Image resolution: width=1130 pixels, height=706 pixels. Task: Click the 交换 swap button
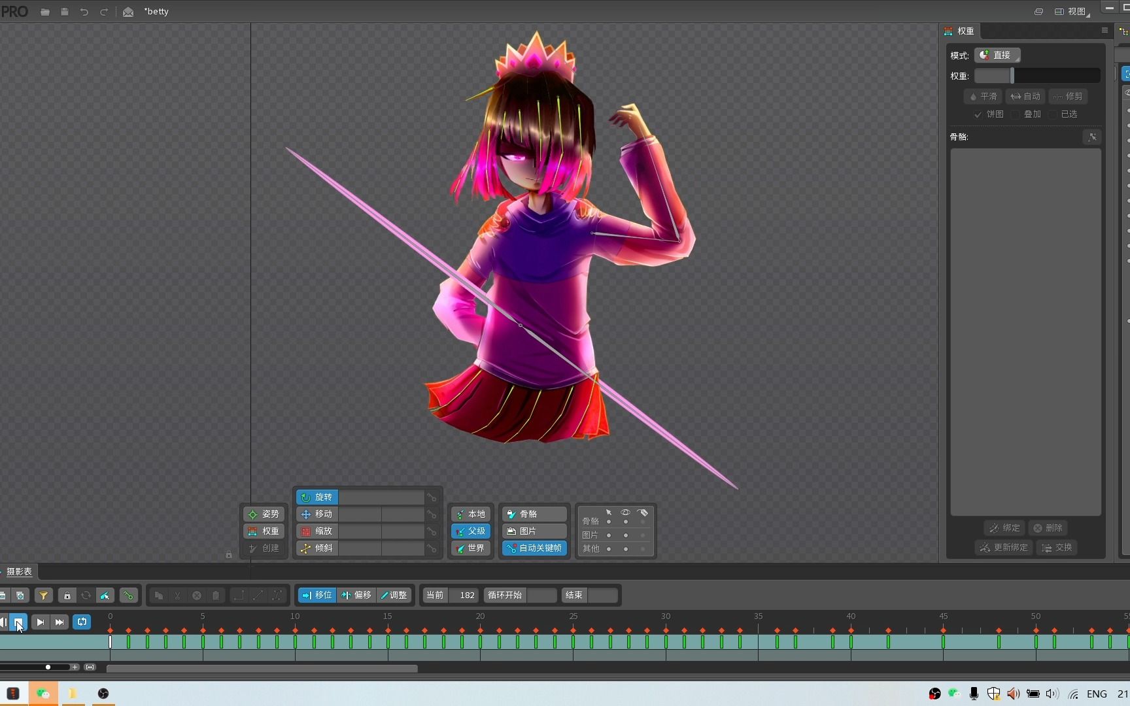(x=1057, y=547)
